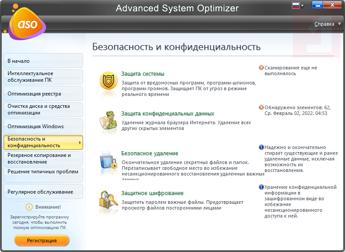Viewport: 345px width, 252px height.
Task: Open 'Защита системы' link
Action: click(x=143, y=74)
